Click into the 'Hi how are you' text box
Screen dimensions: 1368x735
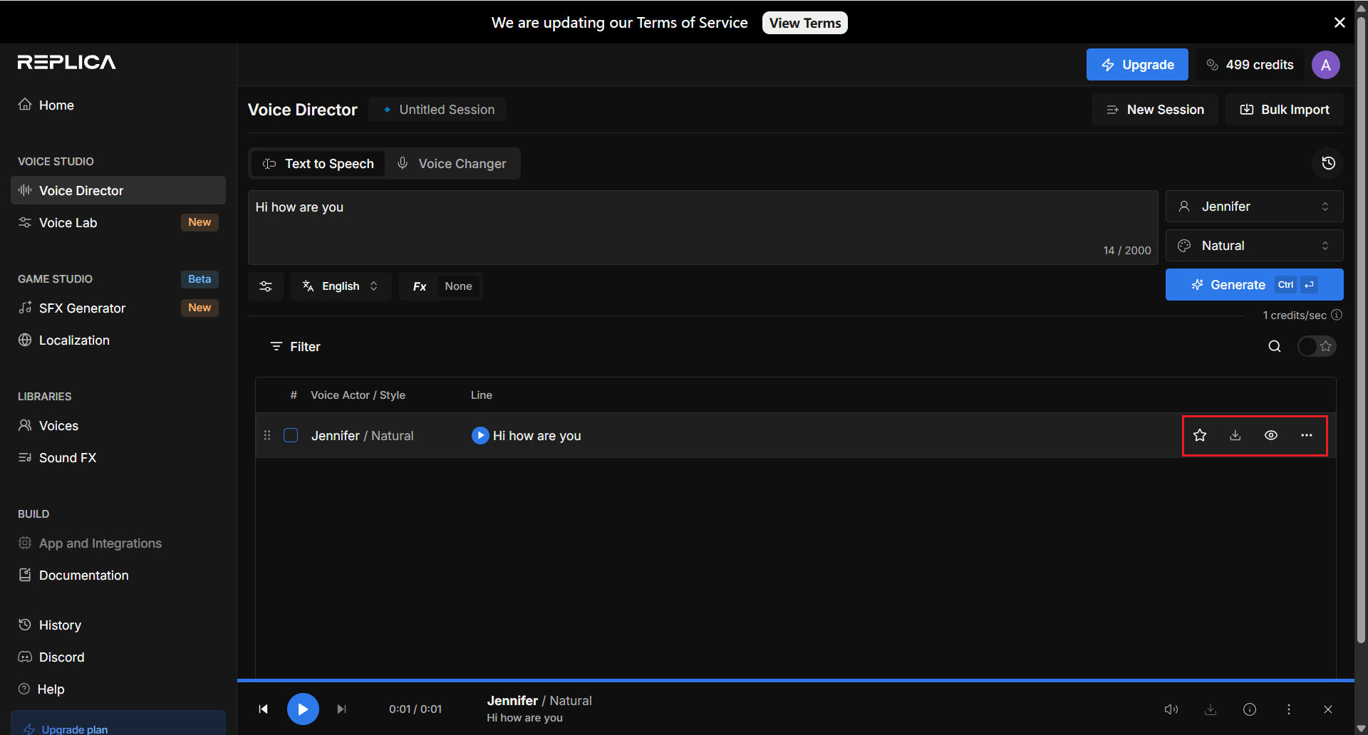tap(703, 227)
